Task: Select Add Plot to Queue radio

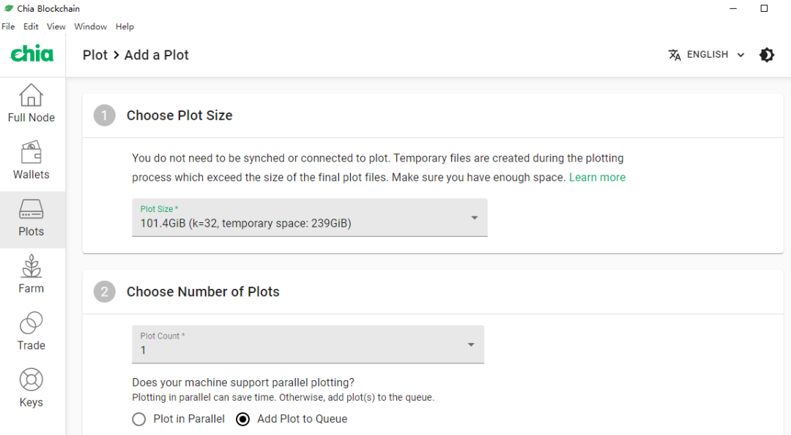Action: point(242,419)
